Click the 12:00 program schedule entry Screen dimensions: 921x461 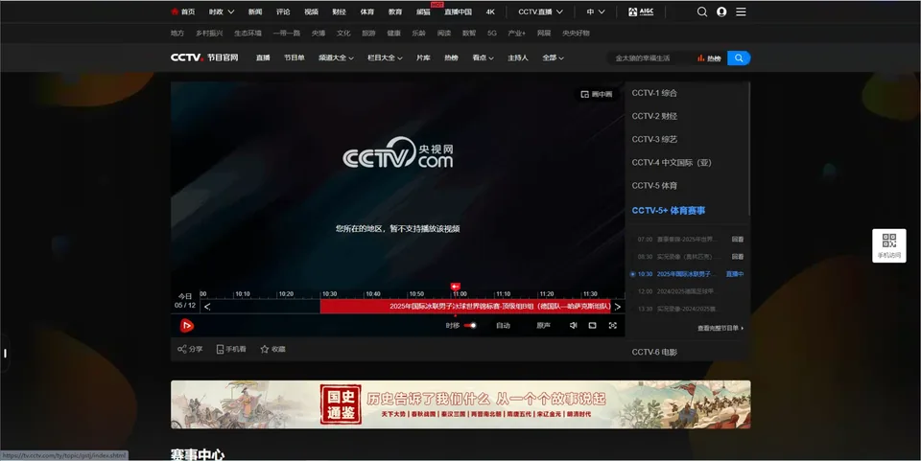(x=676, y=291)
